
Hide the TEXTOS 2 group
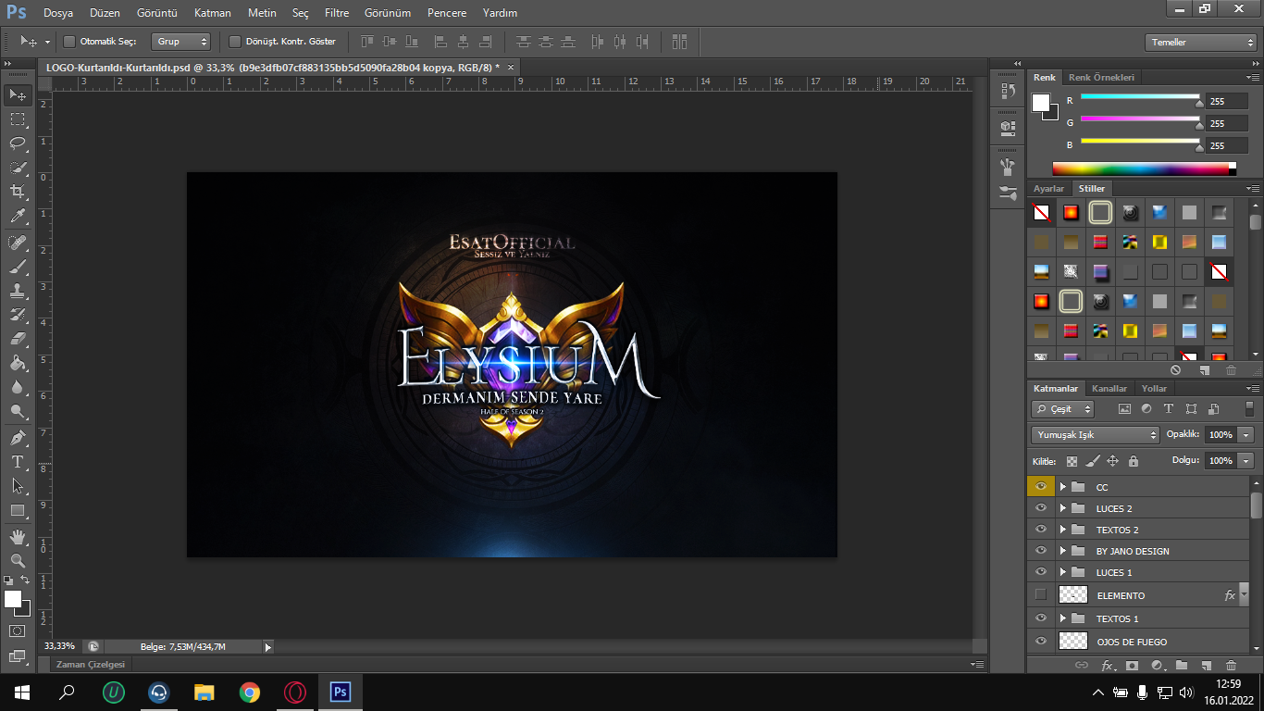click(1041, 530)
